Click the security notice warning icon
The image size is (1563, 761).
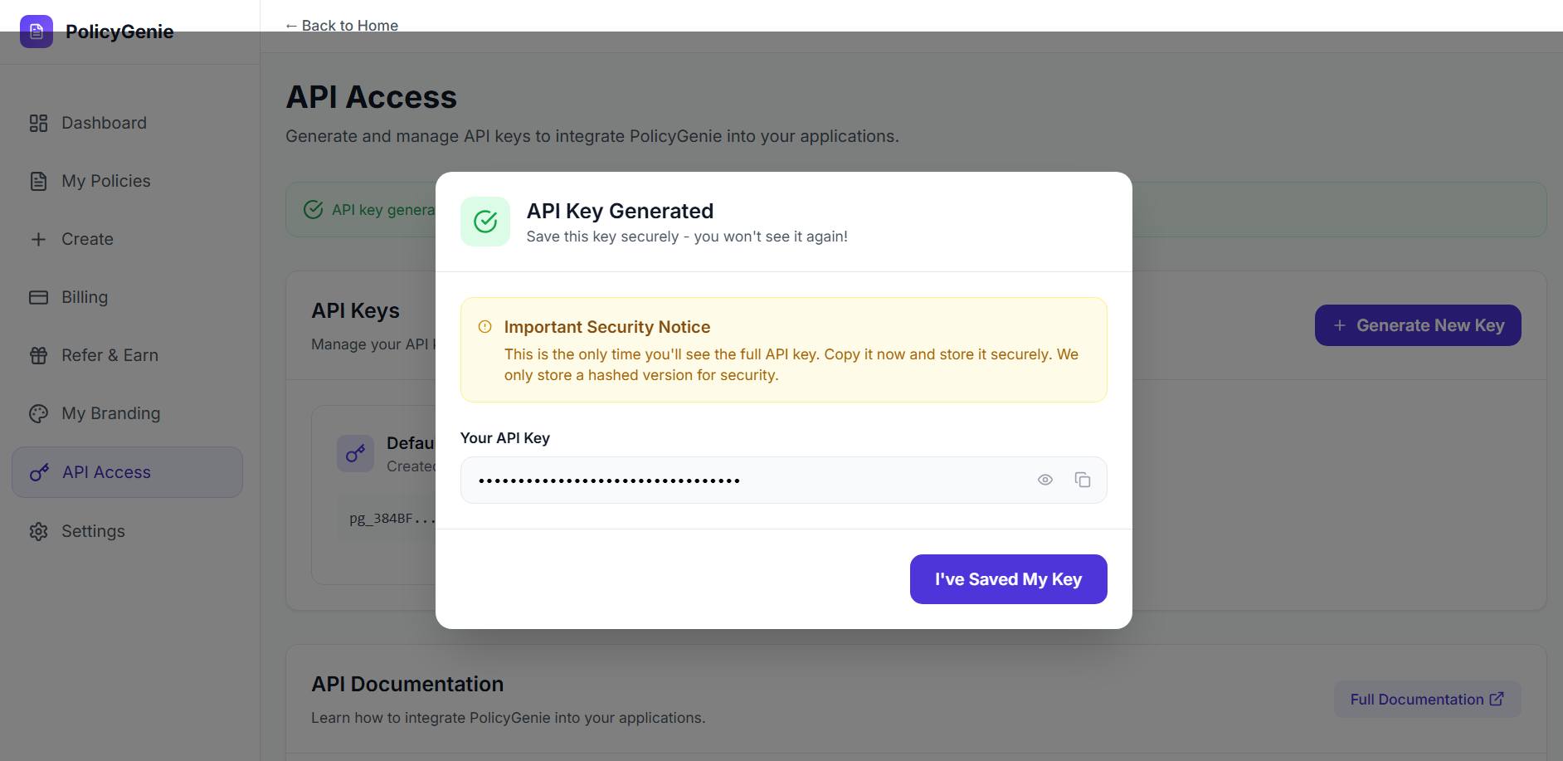(x=485, y=327)
